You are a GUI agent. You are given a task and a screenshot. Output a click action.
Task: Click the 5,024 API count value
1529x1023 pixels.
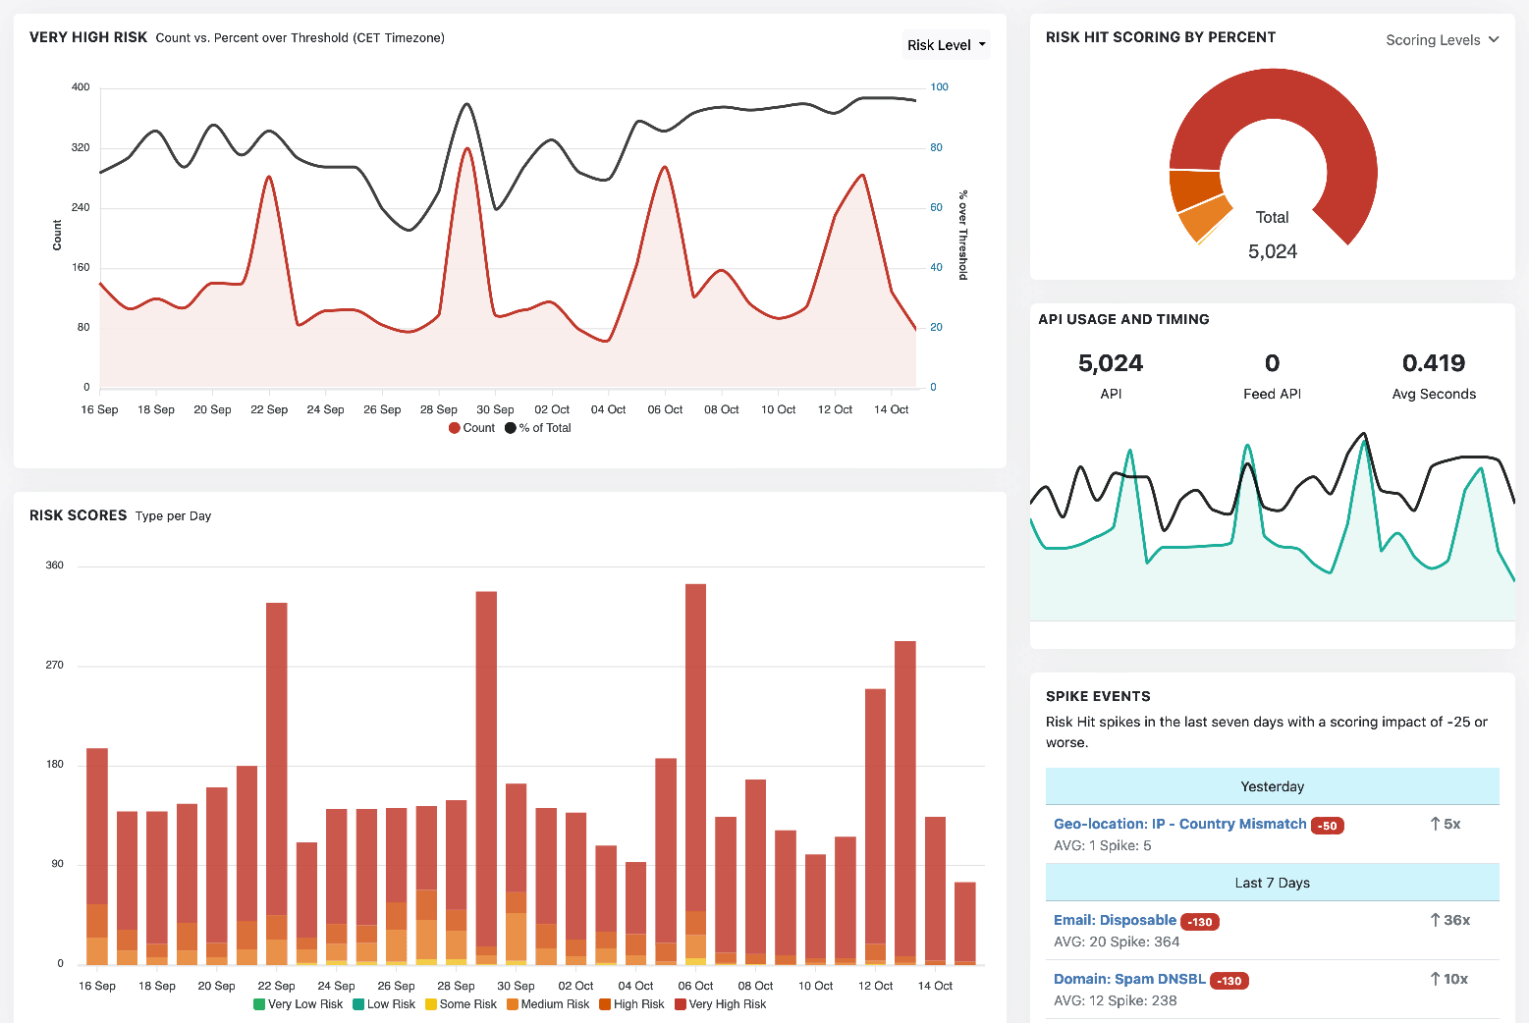click(1111, 363)
